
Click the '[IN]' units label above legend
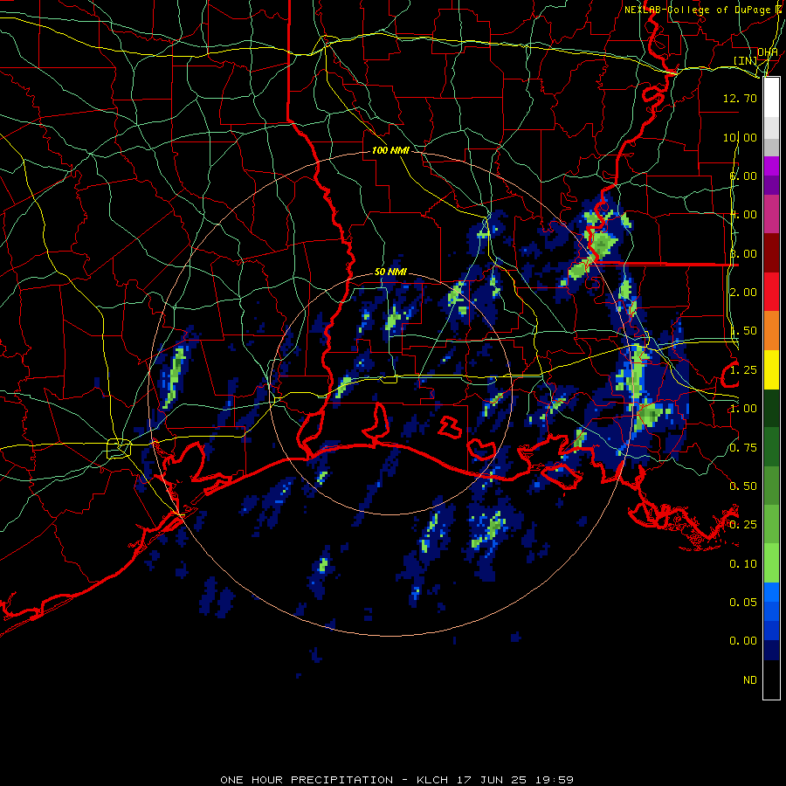tap(746, 60)
